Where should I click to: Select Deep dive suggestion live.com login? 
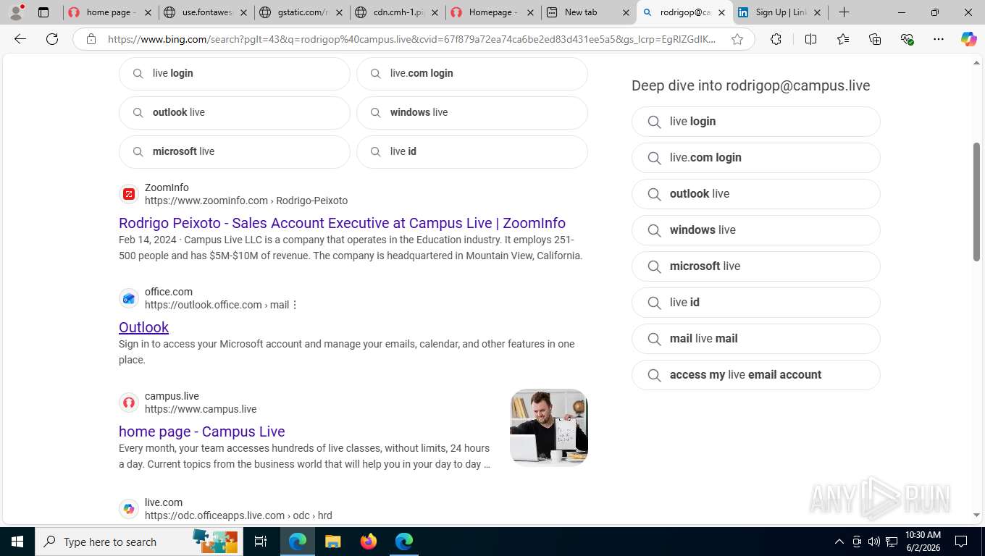click(x=755, y=158)
